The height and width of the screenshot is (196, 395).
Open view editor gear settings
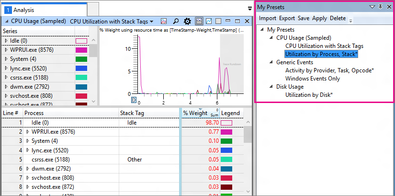tap(187, 21)
